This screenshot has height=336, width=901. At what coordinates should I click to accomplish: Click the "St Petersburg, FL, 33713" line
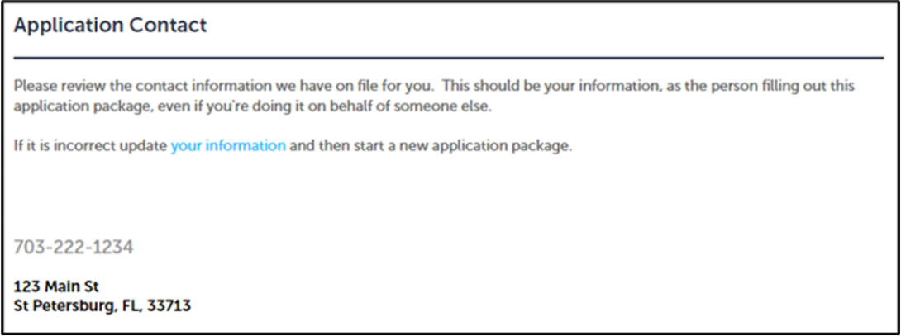[103, 305]
